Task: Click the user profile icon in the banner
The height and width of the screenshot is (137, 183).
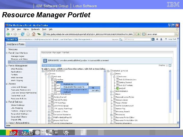Action: (x=161, y=39)
